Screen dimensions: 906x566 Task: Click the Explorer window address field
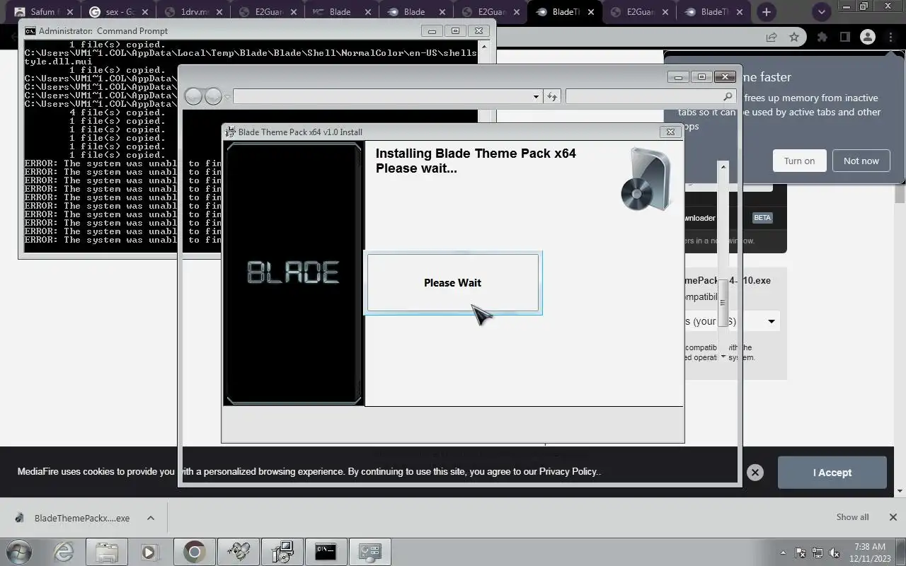tap(382, 96)
